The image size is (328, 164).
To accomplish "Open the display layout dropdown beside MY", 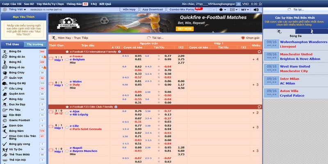I will click(x=234, y=9).
